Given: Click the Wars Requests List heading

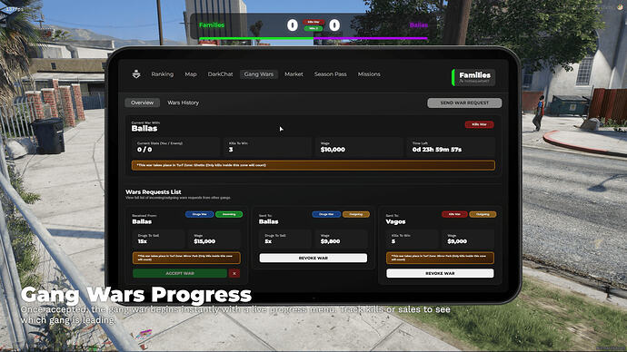Looking at the screenshot, I should [154, 192].
